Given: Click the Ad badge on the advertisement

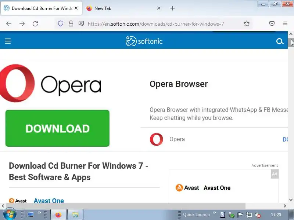Looking at the screenshot, I should pos(275,174).
